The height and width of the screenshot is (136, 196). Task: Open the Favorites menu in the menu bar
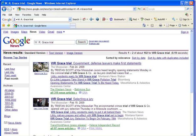(x=27, y=14)
